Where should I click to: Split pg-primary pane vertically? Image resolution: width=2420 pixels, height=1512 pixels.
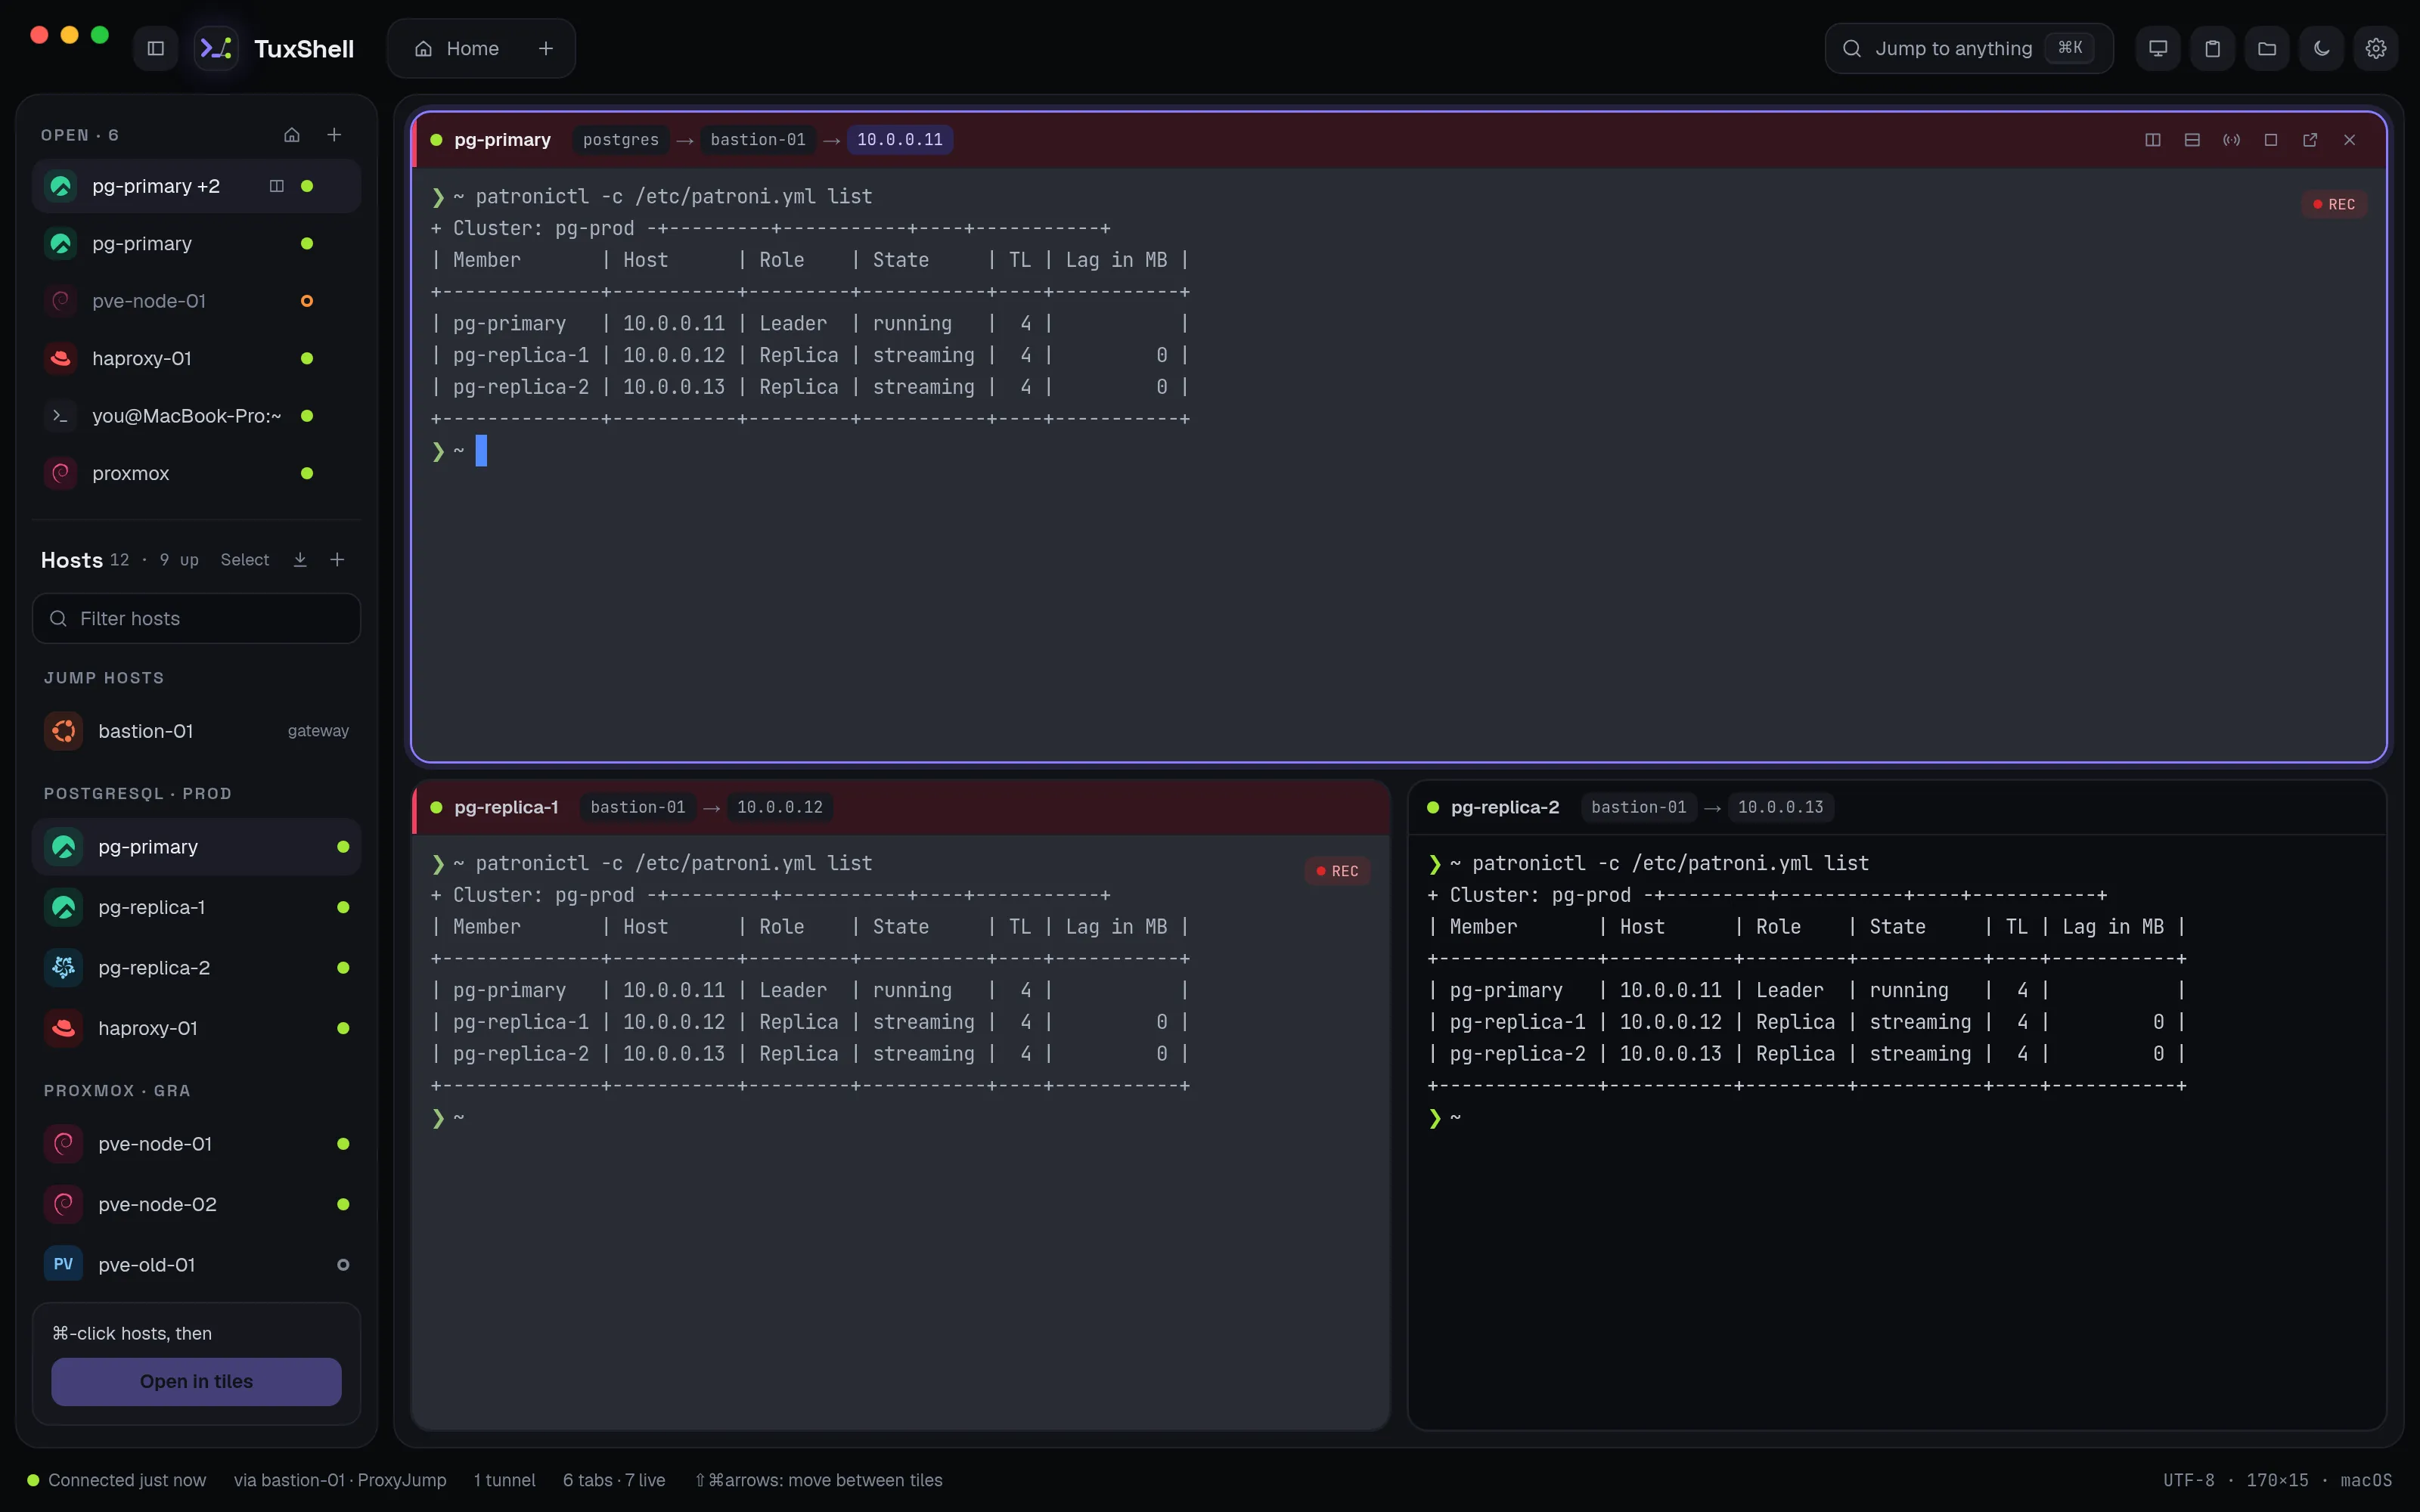[2153, 140]
